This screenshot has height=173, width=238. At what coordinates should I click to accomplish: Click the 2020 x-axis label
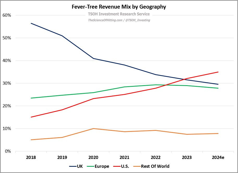93,157
